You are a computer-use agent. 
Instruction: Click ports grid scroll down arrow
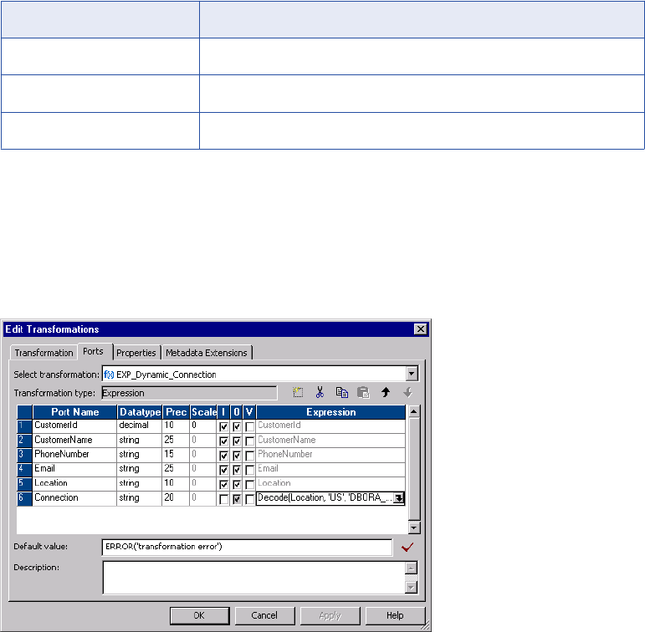414,528
